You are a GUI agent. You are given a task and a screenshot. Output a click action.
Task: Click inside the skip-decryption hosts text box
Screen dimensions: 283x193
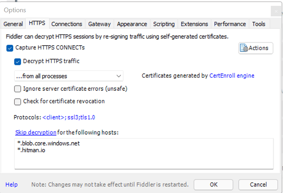[x=144, y=156]
